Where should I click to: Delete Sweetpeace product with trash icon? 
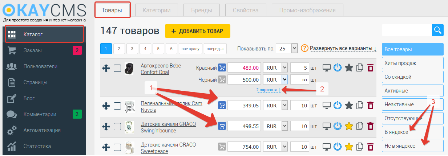coord(370,147)
